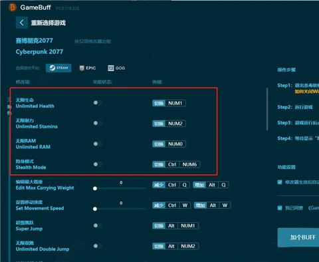Click the Set Movement Speed slider handle
Screen dimensions: 319x262
[95, 209]
